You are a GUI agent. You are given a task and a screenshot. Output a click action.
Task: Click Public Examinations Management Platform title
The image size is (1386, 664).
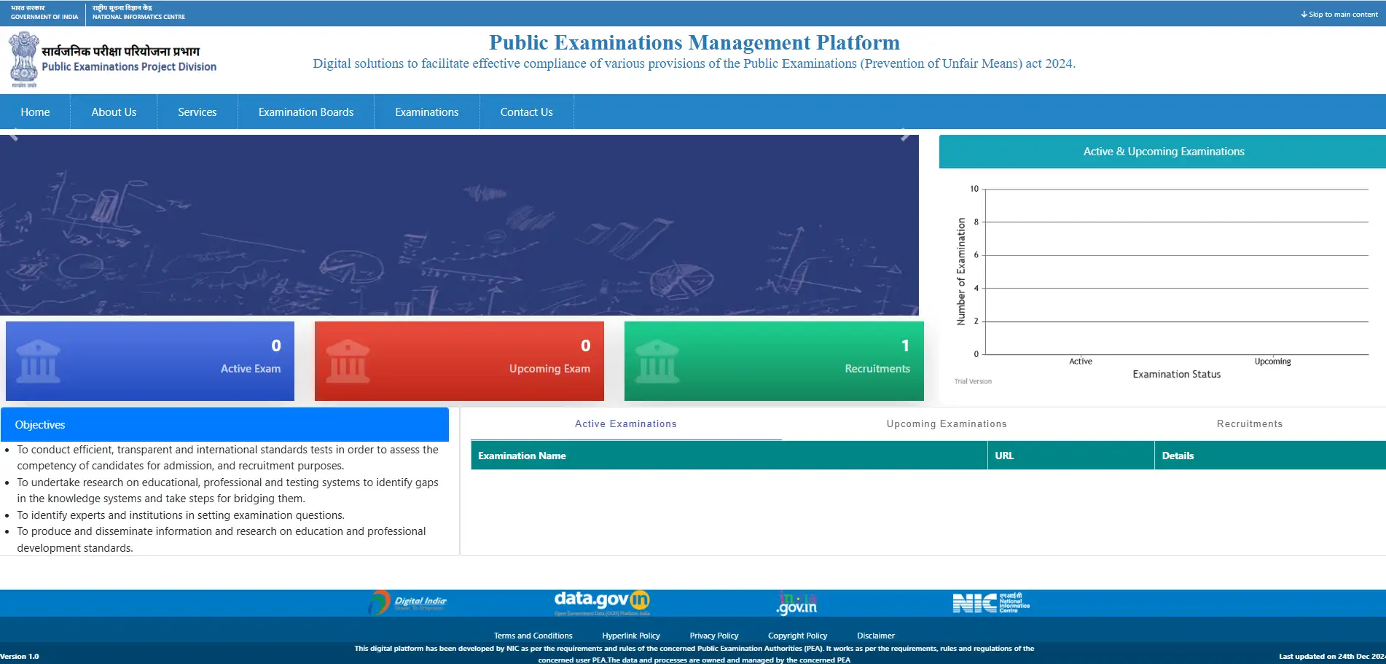[x=694, y=43]
